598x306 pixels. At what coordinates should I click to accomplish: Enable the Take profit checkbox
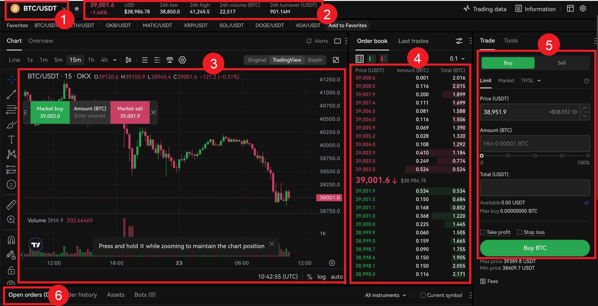click(x=482, y=232)
